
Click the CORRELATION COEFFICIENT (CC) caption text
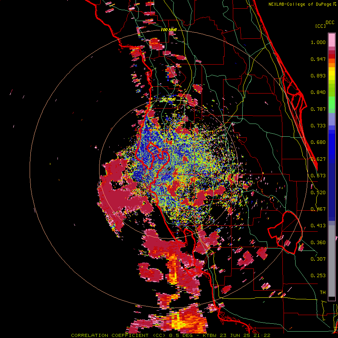click(118, 335)
